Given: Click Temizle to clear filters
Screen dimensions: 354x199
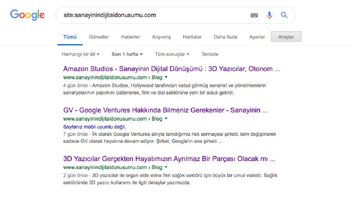Looking at the screenshot, I should [x=210, y=54].
